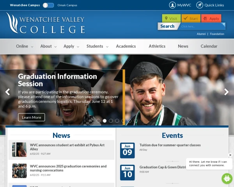Select the seventh carousel dot

(136, 121)
